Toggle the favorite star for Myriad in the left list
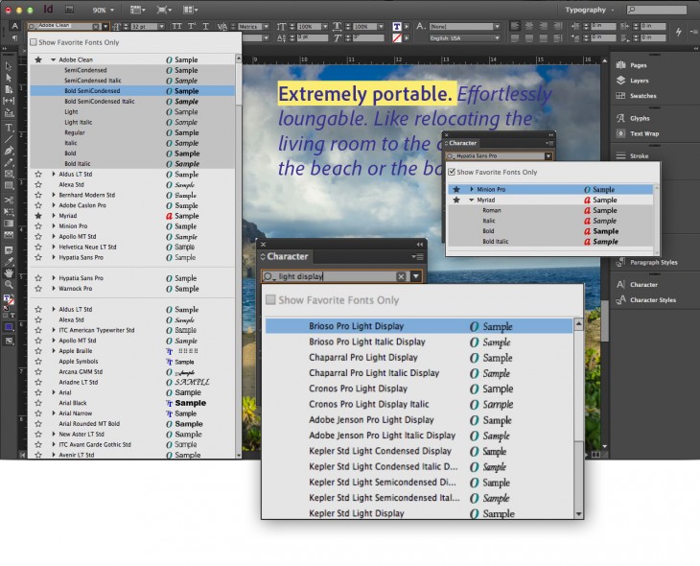This screenshot has width=700, height=566. tap(38, 216)
